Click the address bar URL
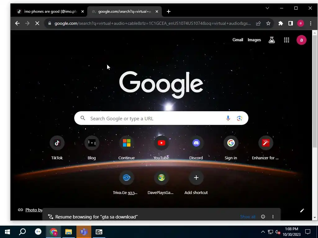 [152, 23]
